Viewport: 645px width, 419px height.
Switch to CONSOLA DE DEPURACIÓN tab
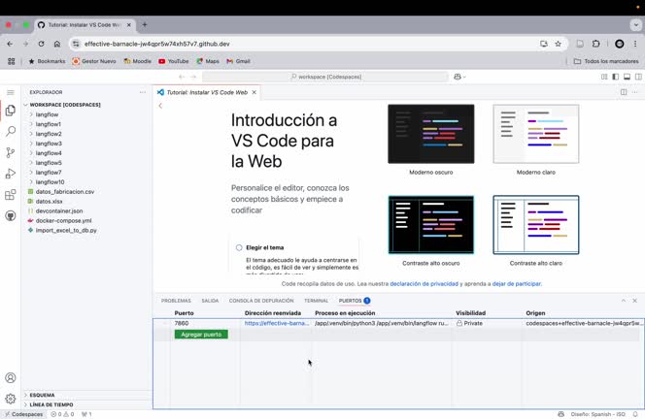pos(261,301)
